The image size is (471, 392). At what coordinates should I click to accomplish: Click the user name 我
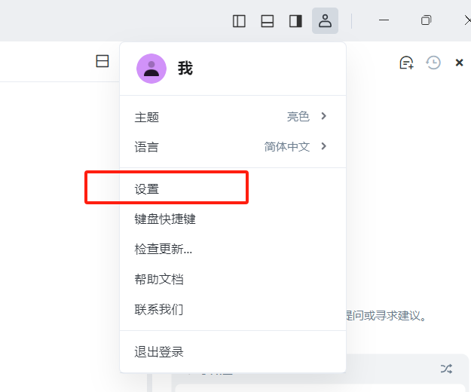[x=185, y=68]
